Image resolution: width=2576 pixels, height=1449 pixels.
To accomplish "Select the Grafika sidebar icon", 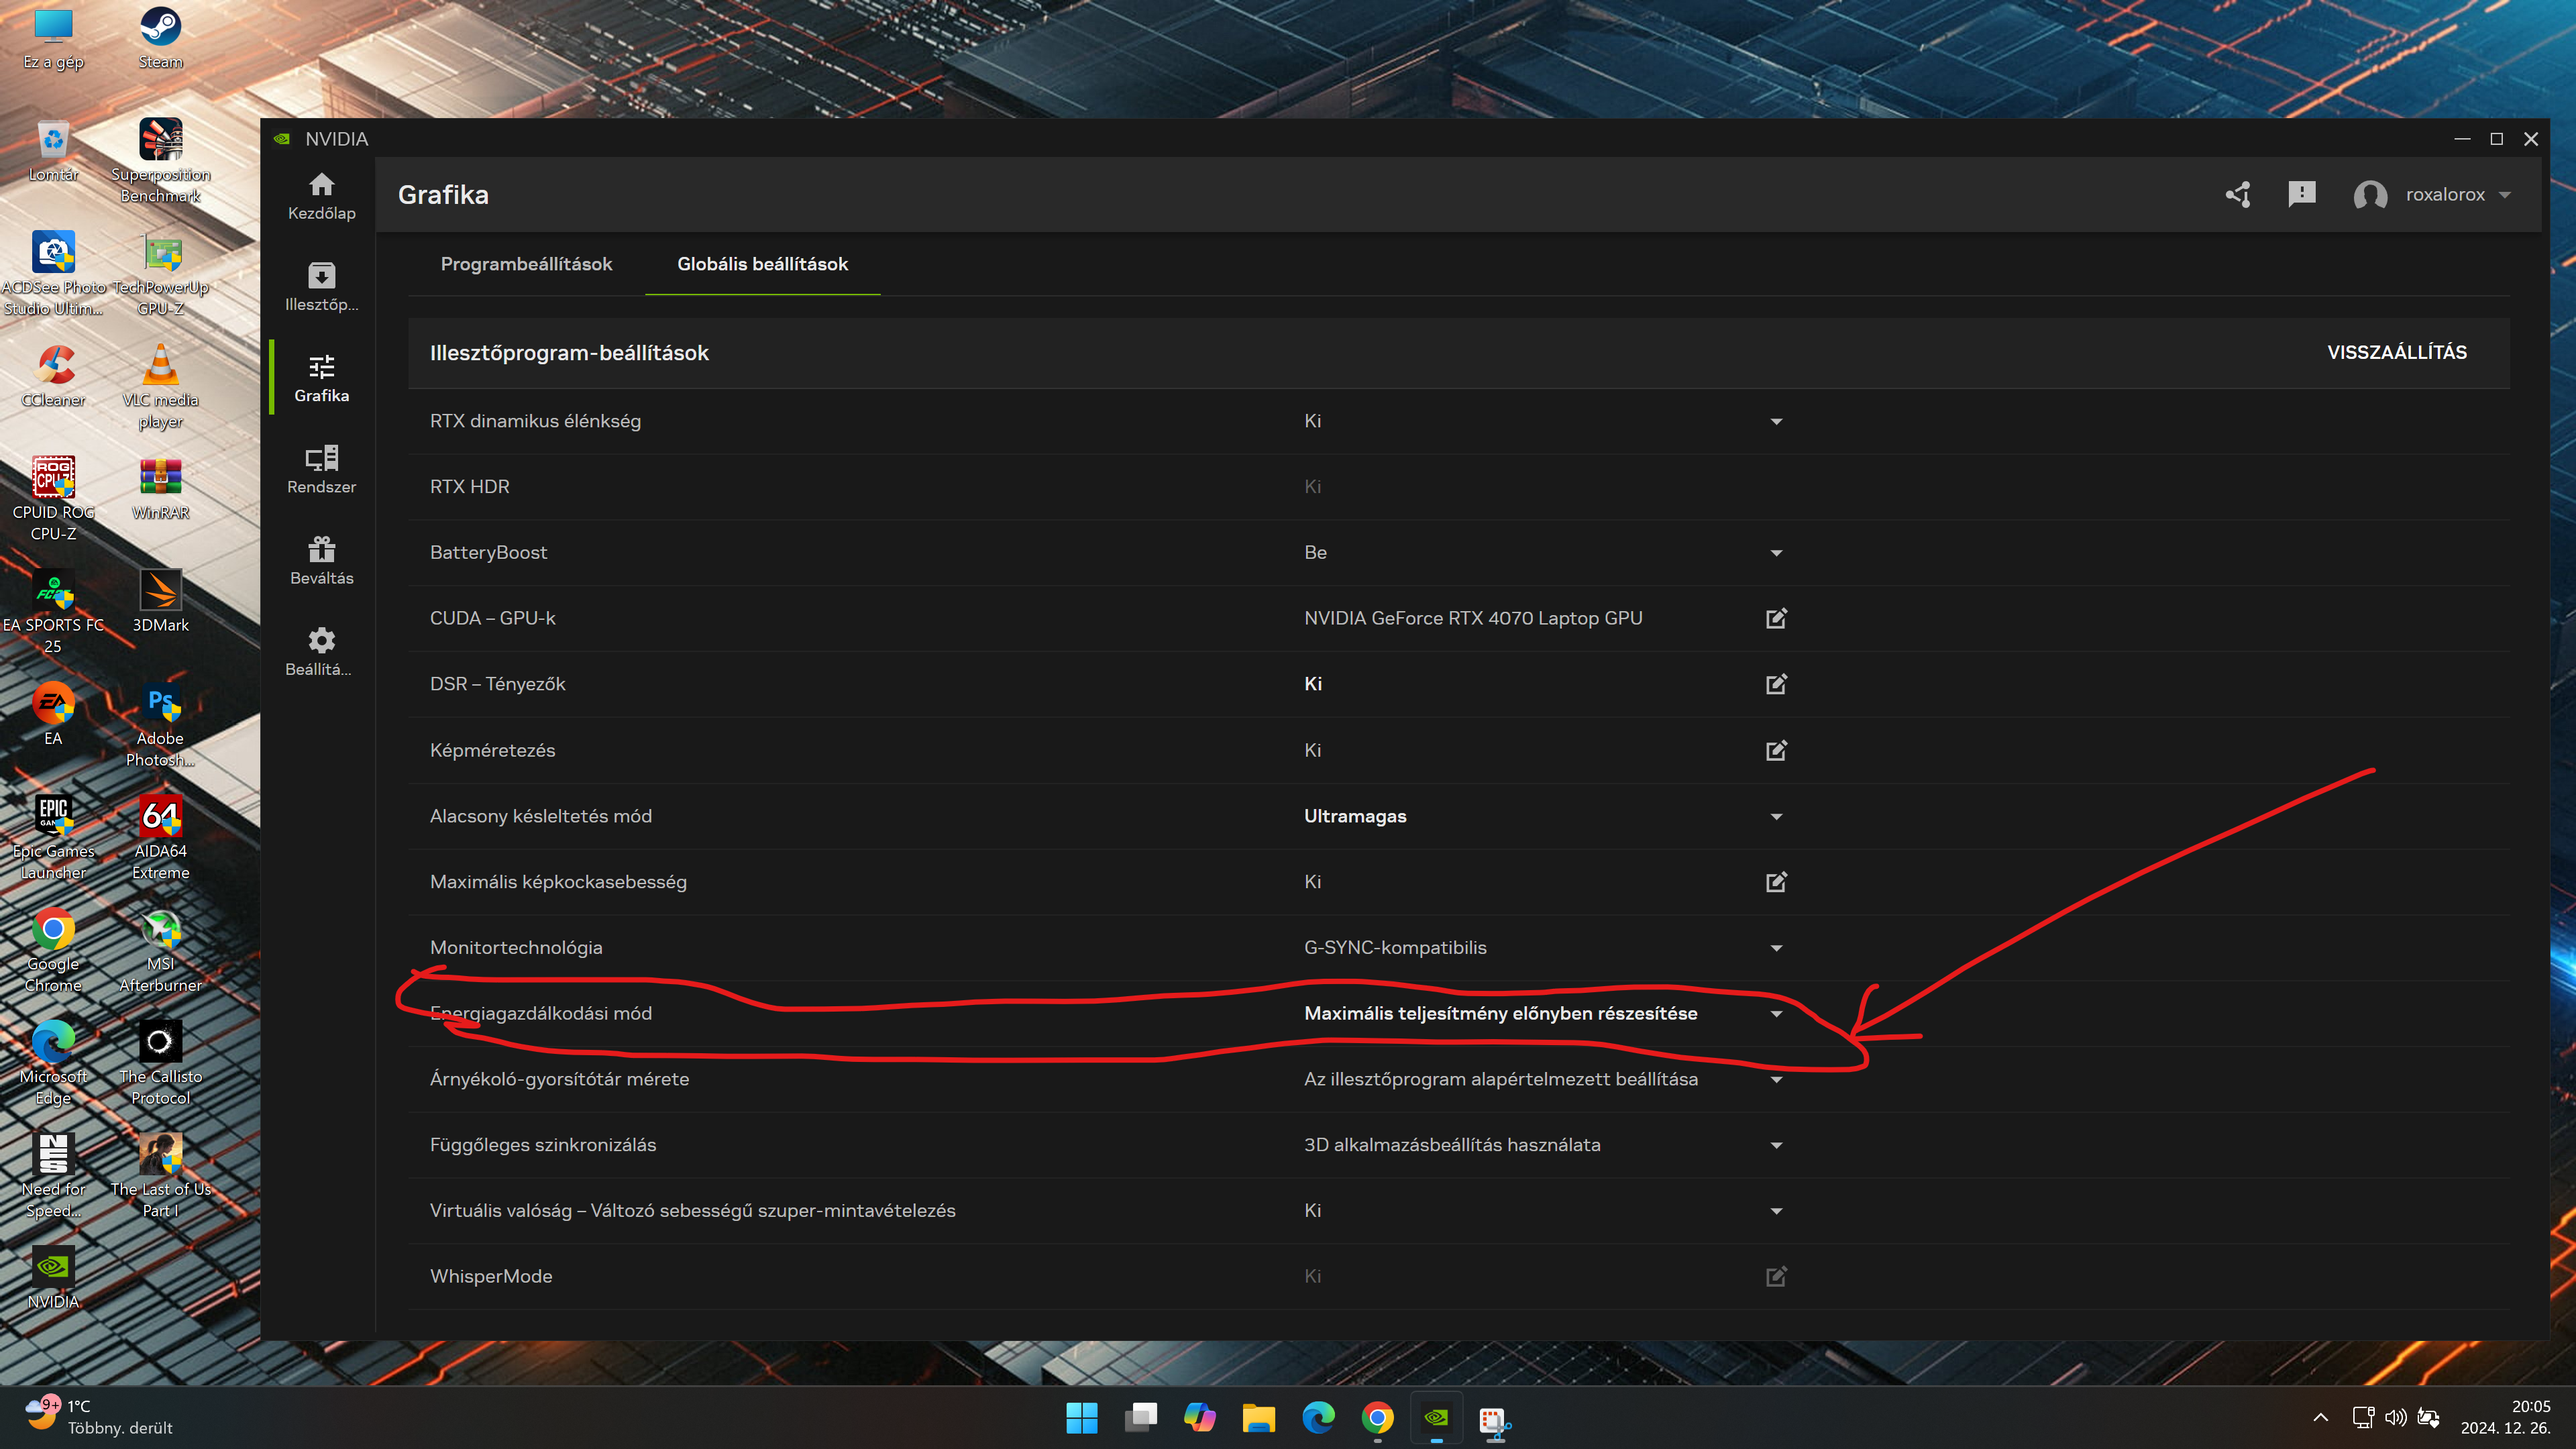I will (321, 379).
